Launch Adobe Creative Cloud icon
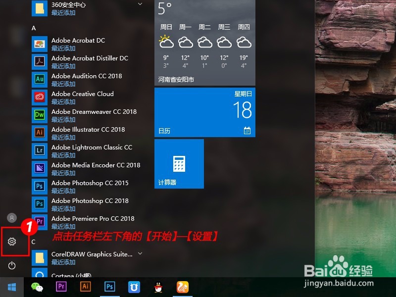The height and width of the screenshot is (297, 396). 40,97
